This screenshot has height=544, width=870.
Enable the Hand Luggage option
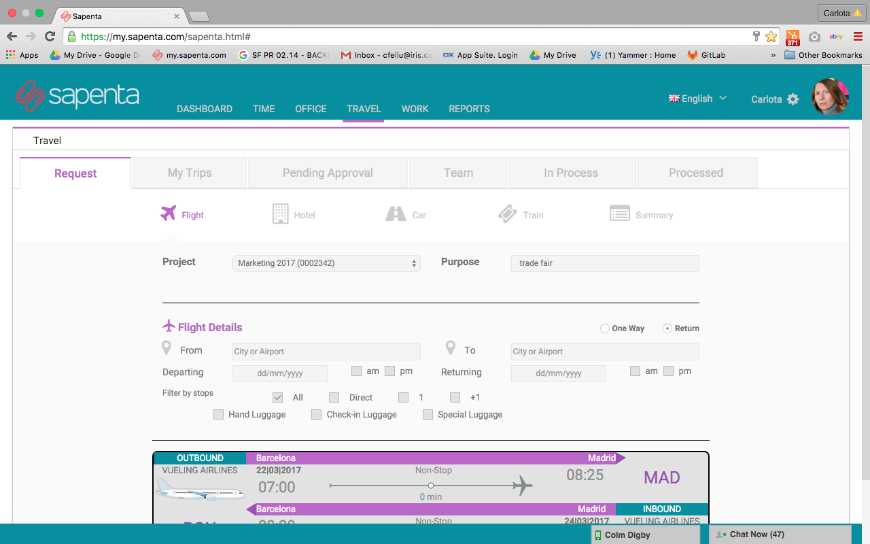click(218, 414)
